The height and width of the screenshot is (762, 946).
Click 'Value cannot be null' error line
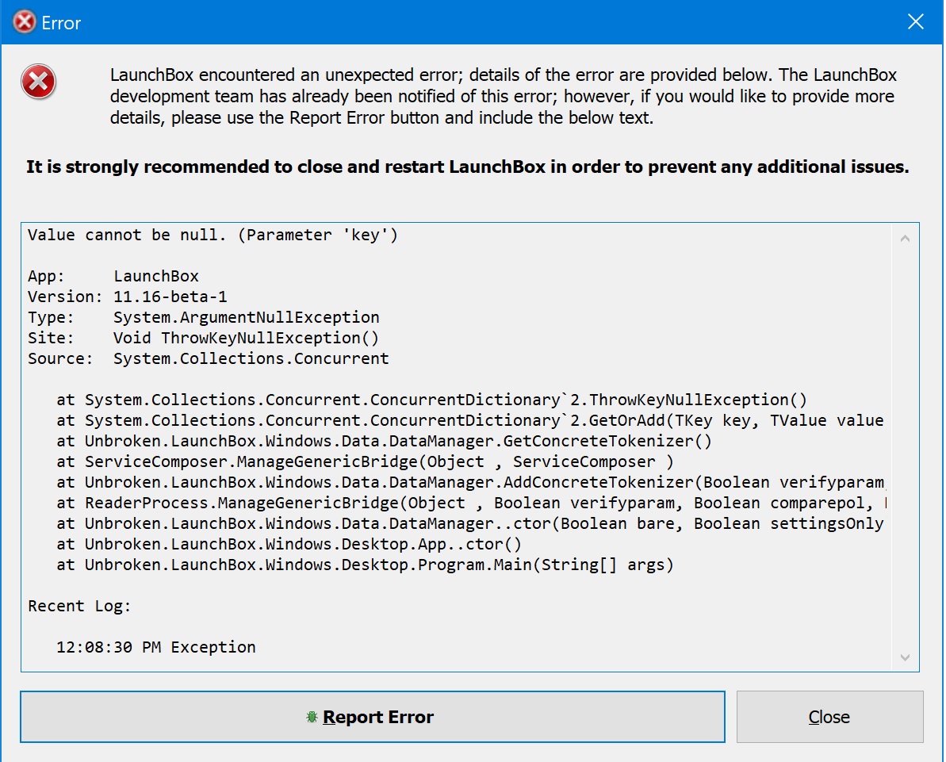(x=213, y=235)
